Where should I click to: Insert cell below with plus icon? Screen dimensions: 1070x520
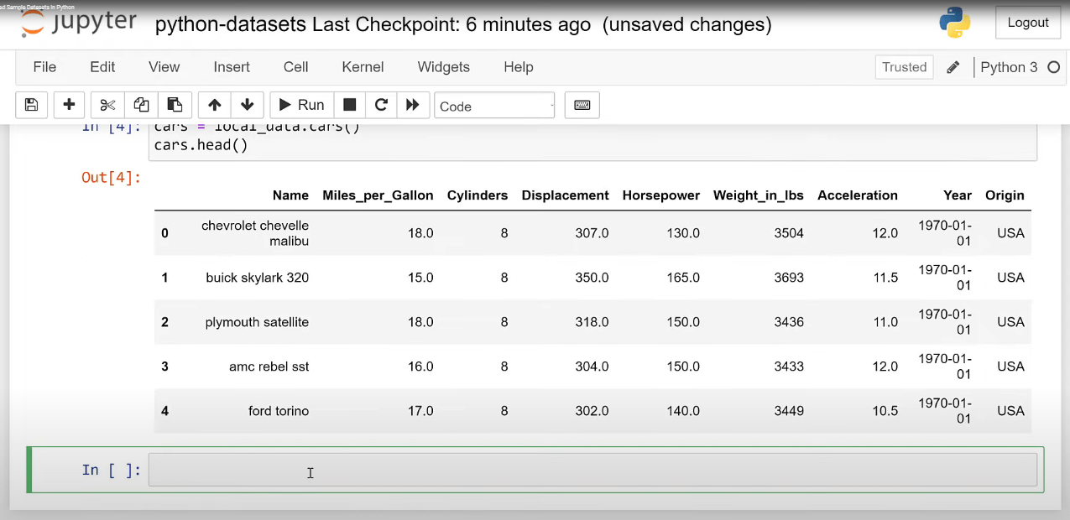tap(70, 105)
